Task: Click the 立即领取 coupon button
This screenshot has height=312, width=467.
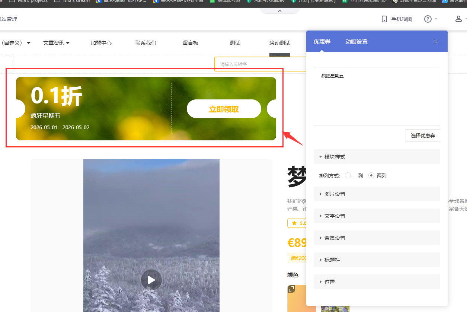Action: [224, 109]
